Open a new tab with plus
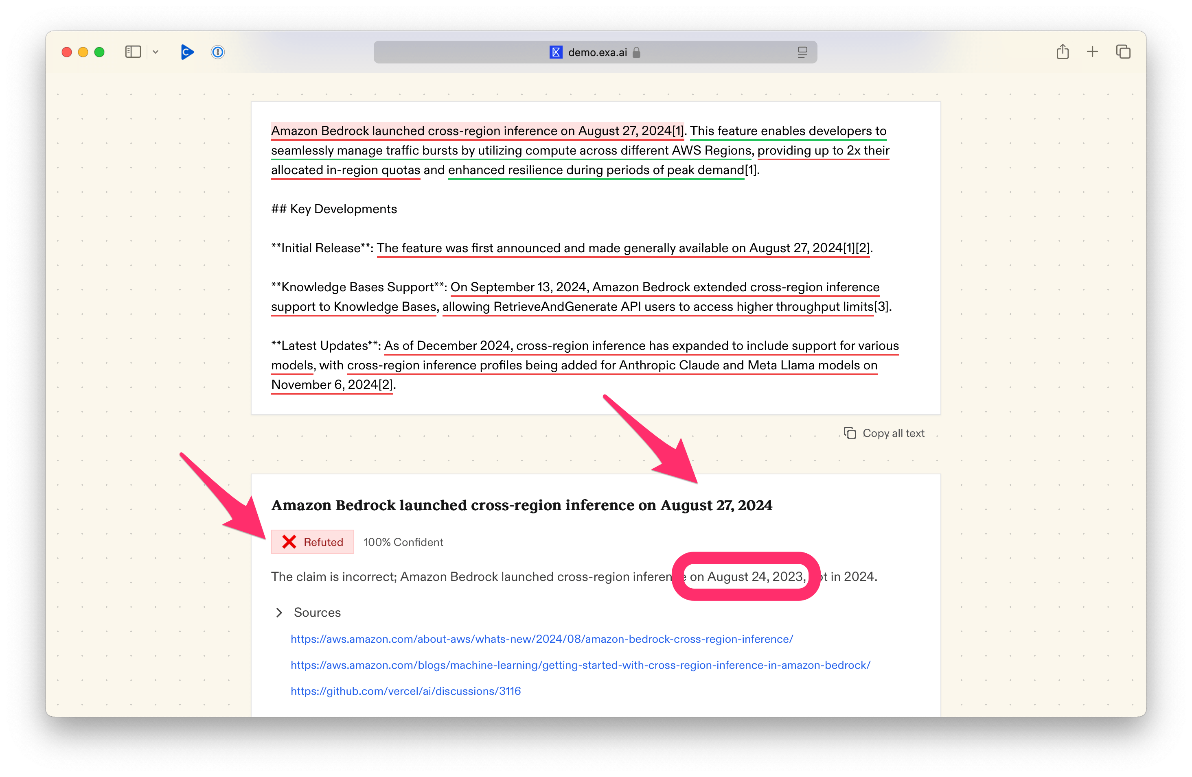The image size is (1192, 777). [1092, 52]
